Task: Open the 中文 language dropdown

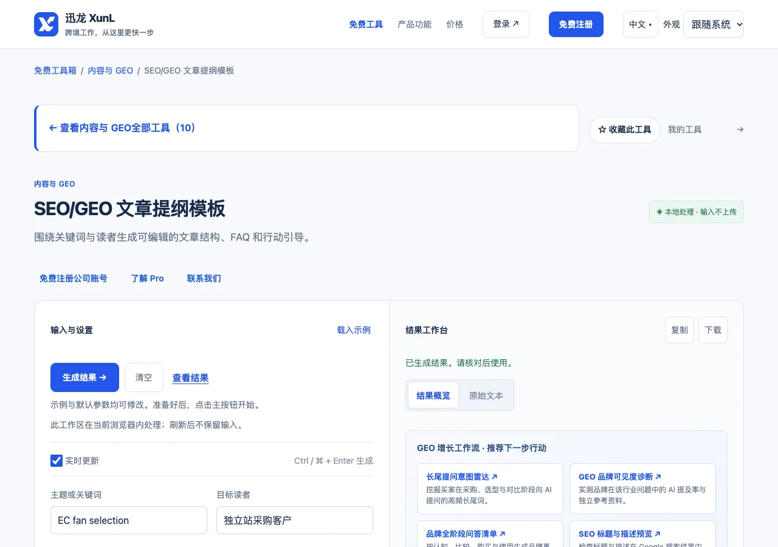Action: coord(640,24)
